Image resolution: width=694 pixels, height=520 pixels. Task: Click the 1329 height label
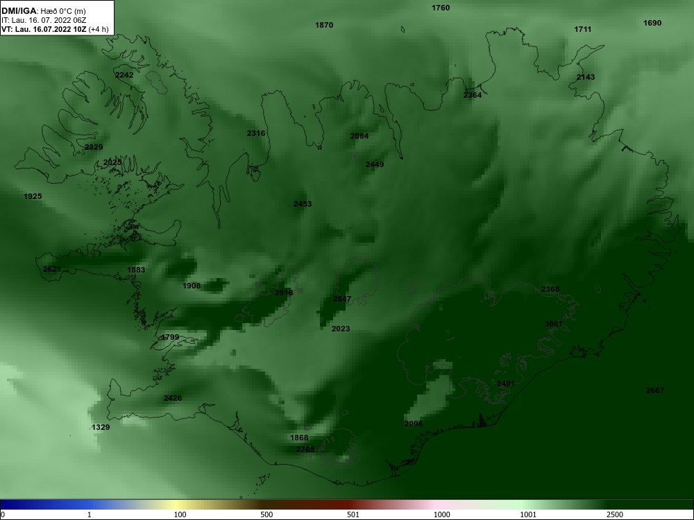[x=101, y=427]
